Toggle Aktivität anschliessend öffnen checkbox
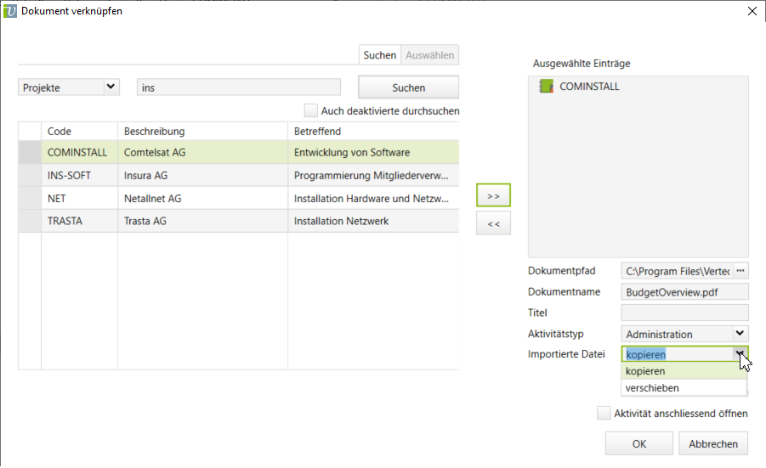 point(604,414)
